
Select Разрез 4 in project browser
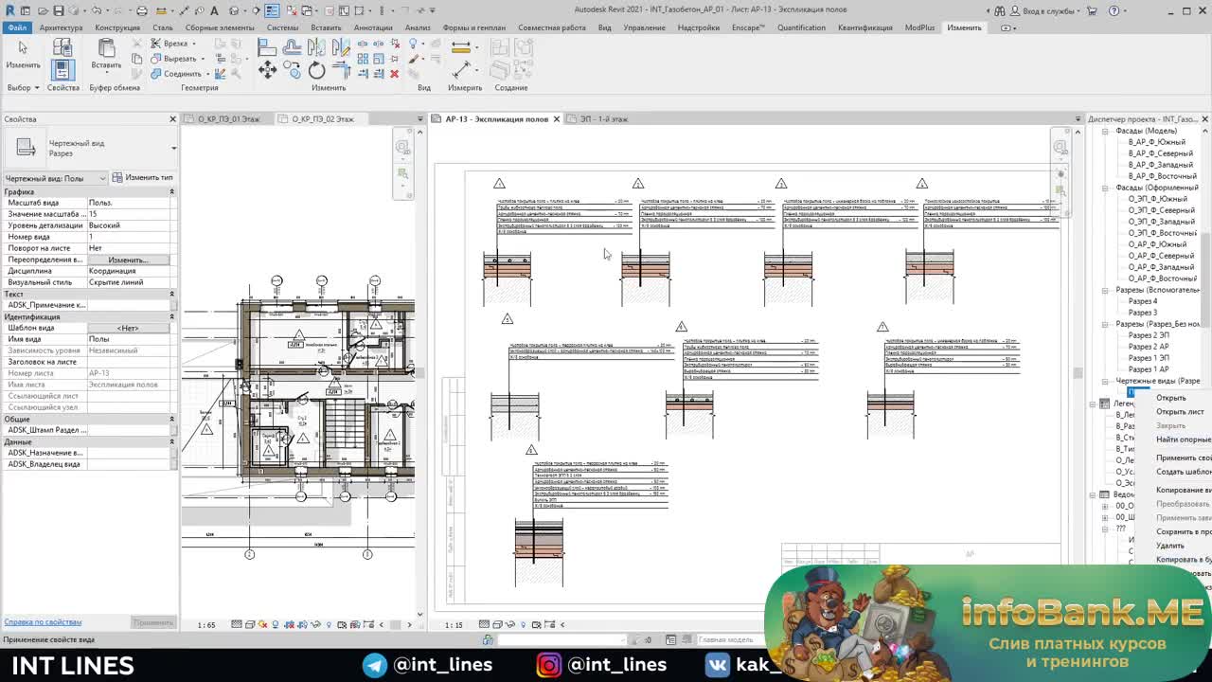tap(1142, 301)
